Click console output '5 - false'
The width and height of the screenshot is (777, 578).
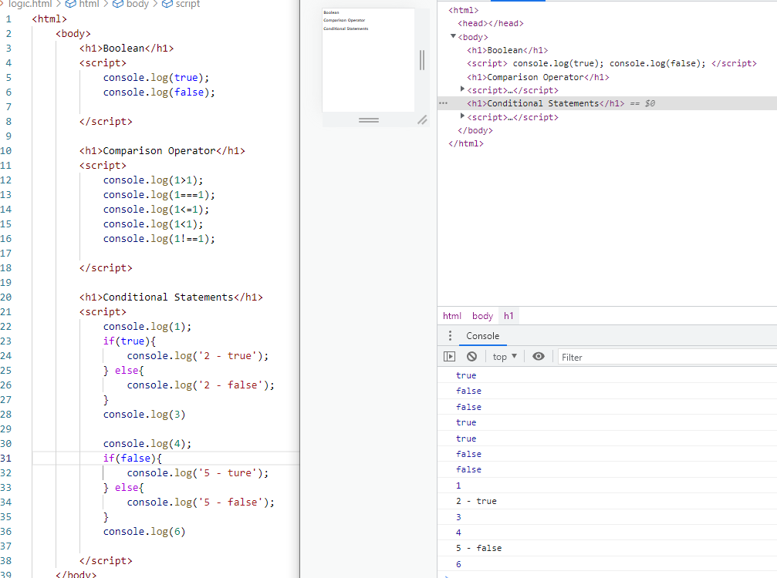point(478,548)
